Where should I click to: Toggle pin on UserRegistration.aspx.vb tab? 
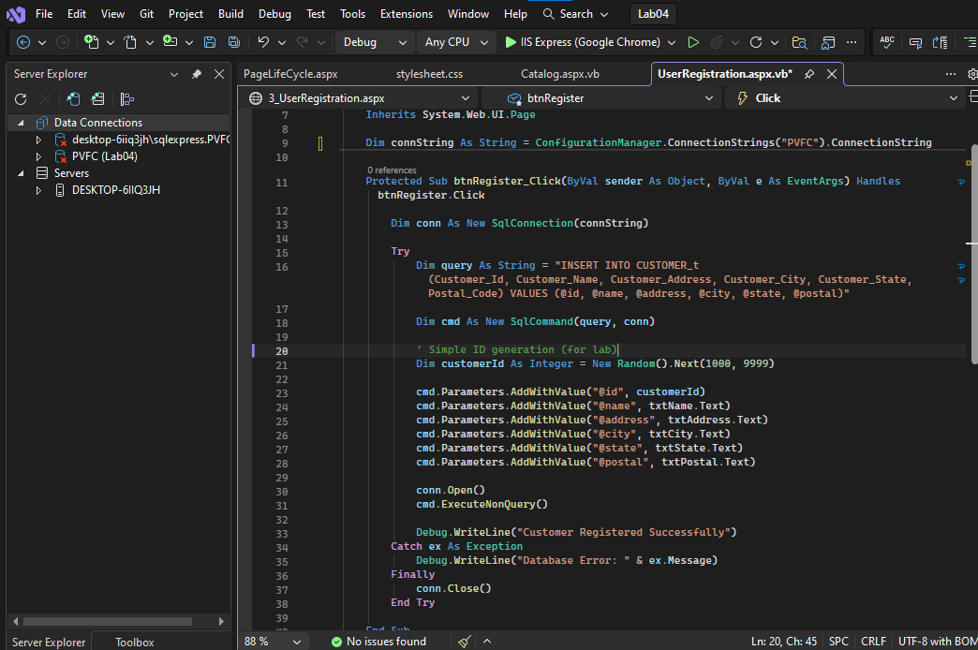[808, 74]
